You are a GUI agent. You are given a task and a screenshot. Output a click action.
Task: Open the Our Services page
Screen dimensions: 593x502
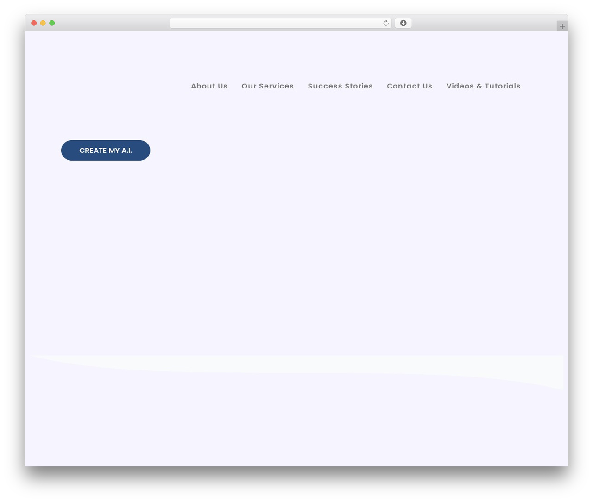[268, 86]
